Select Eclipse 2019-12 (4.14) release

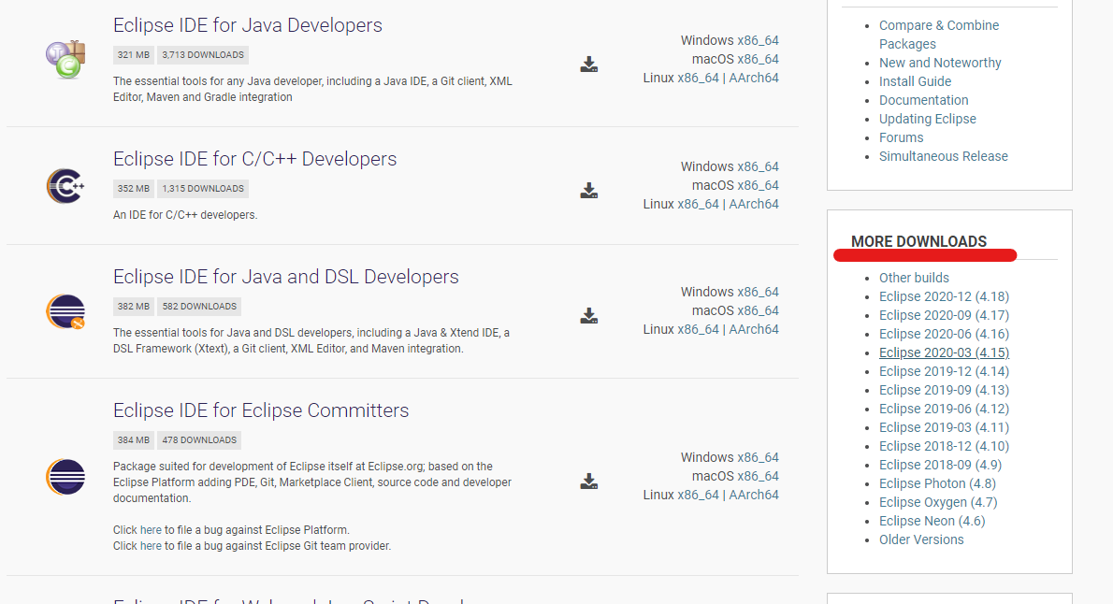pyautogui.click(x=944, y=371)
